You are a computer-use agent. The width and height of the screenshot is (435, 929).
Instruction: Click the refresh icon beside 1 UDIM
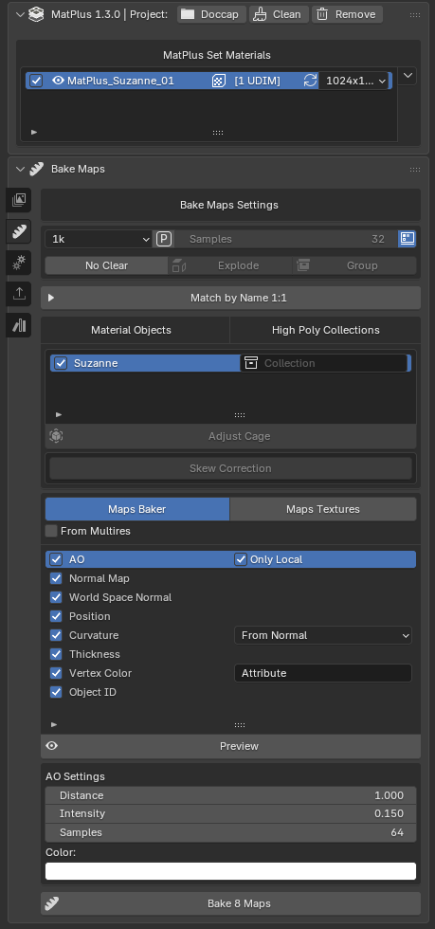[310, 81]
